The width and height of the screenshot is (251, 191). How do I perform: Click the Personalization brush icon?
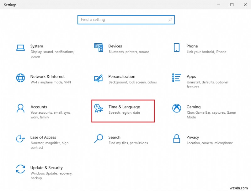(x=99, y=79)
